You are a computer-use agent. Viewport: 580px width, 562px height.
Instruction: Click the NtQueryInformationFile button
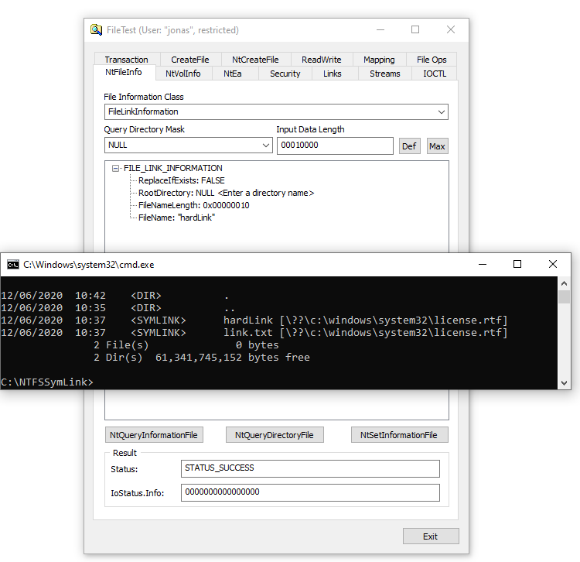154,435
